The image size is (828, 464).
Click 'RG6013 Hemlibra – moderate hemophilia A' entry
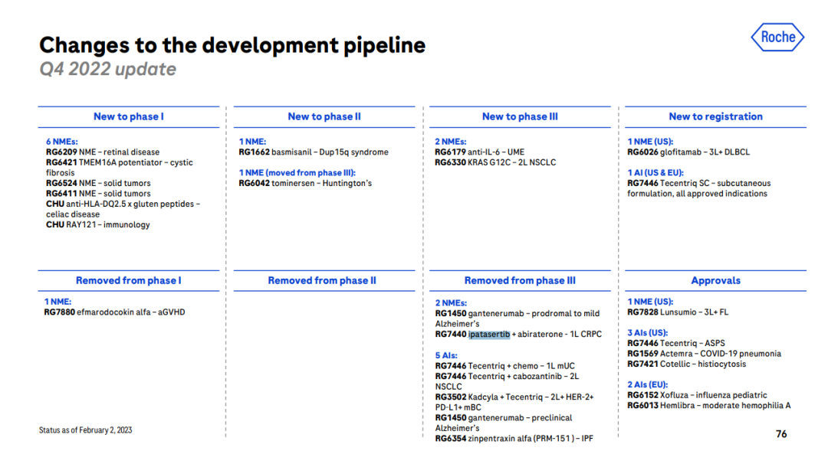point(708,406)
